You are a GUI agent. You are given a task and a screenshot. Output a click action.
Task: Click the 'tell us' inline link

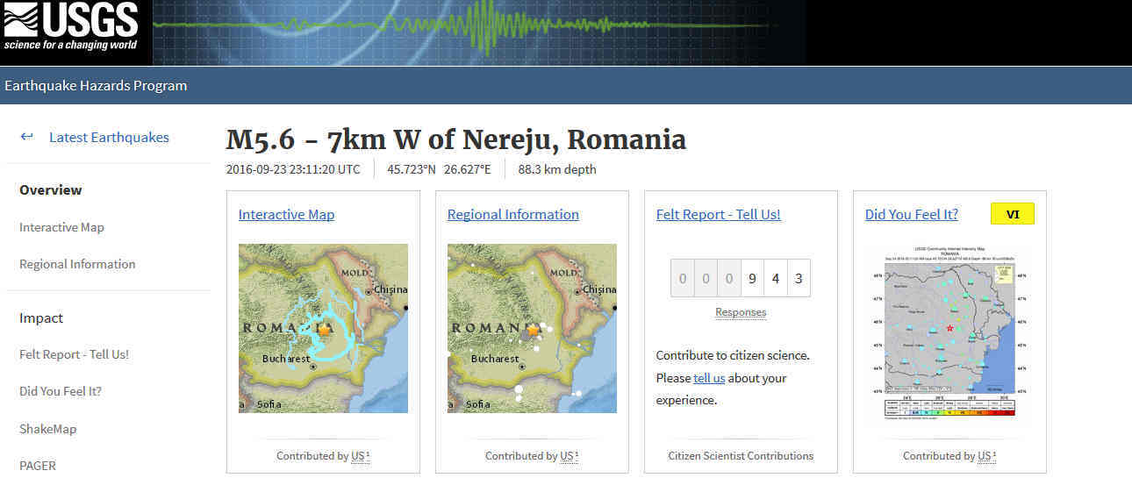709,378
